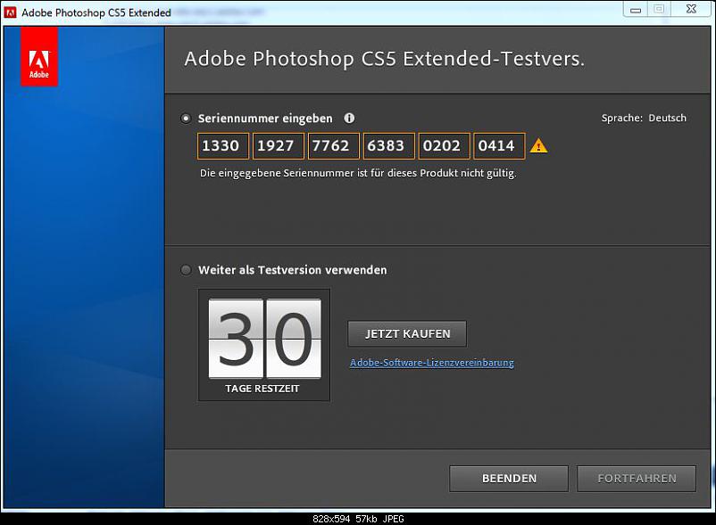Open the Adobe-Software-Lizenzvereinbarung link

432,363
